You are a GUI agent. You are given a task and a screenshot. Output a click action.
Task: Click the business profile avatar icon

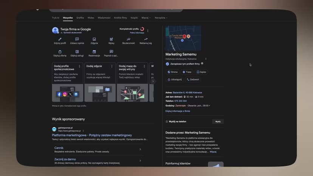55,30
